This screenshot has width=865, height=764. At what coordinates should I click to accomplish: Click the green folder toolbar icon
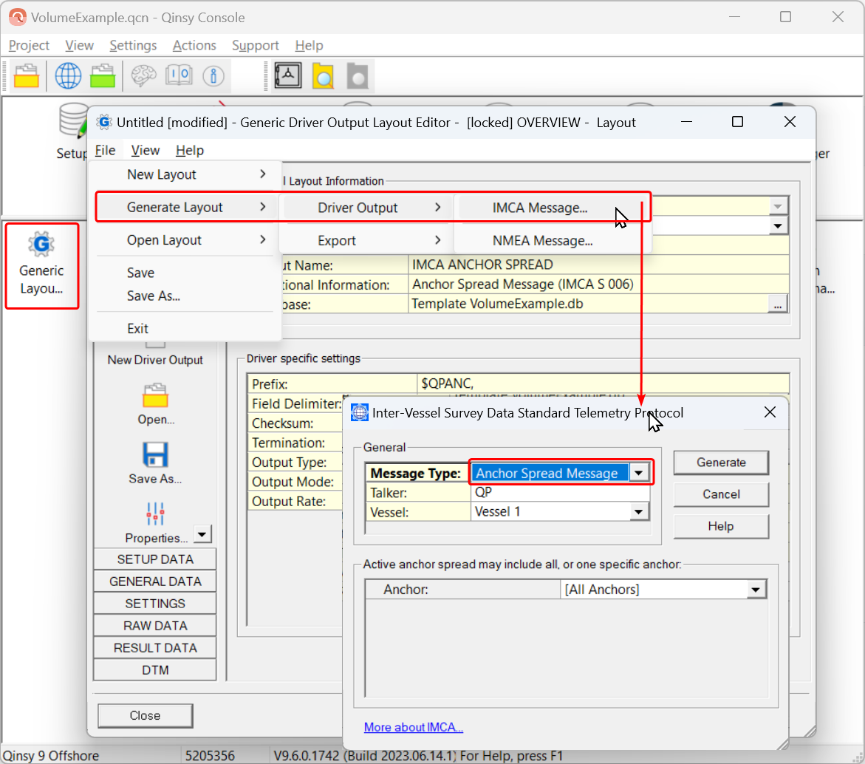pyautogui.click(x=103, y=75)
